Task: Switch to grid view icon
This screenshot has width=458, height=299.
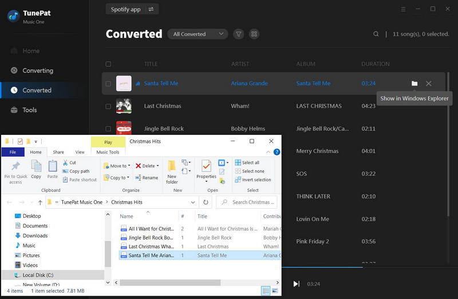Action: coord(254,34)
